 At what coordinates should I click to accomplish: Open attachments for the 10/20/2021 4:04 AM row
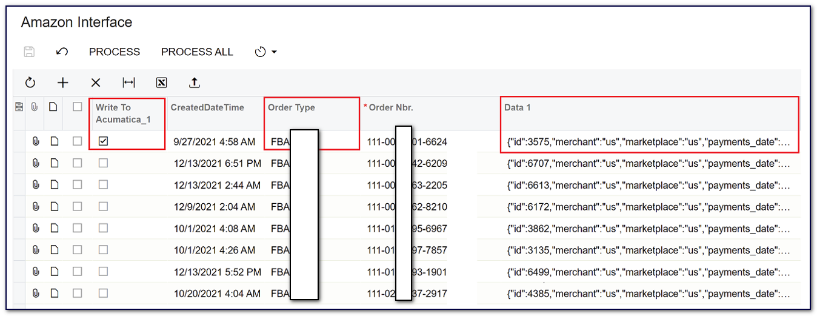[x=35, y=293]
